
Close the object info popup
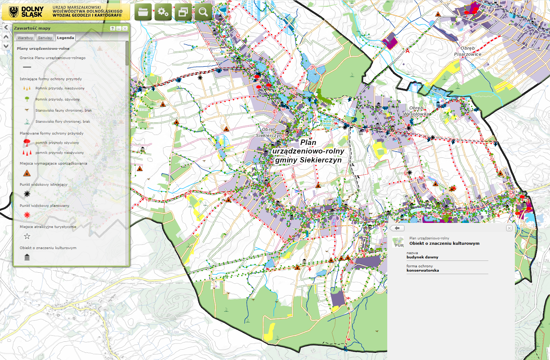pyautogui.click(x=509, y=228)
